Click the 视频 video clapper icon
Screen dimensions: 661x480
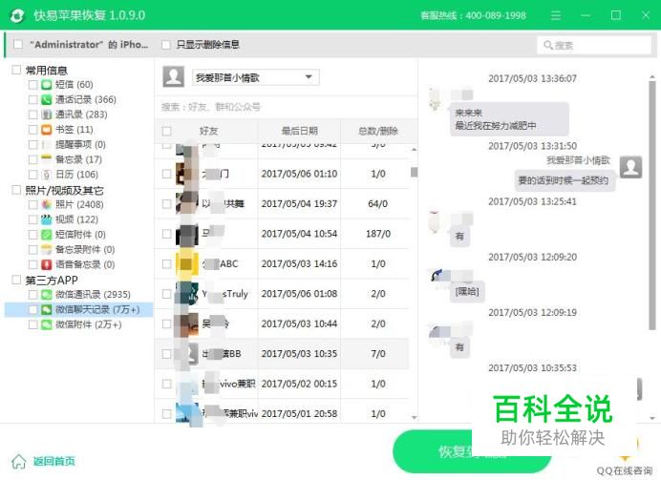pos(47,219)
